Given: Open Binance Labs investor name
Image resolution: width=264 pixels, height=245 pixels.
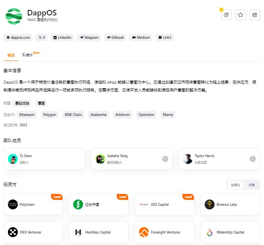Looking at the screenshot, I should click(x=227, y=204).
